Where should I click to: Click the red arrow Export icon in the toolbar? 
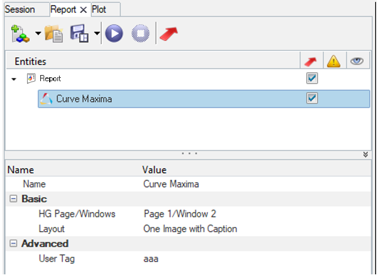pos(168,34)
